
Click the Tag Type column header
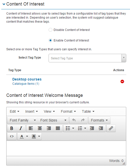15,70
